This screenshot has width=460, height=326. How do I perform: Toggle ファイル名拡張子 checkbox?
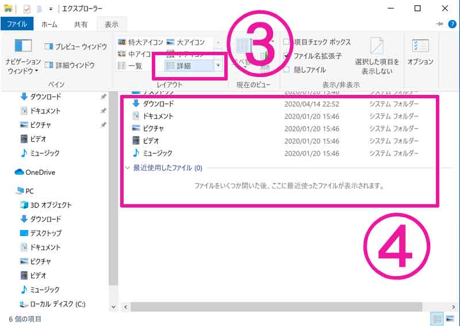coord(286,56)
